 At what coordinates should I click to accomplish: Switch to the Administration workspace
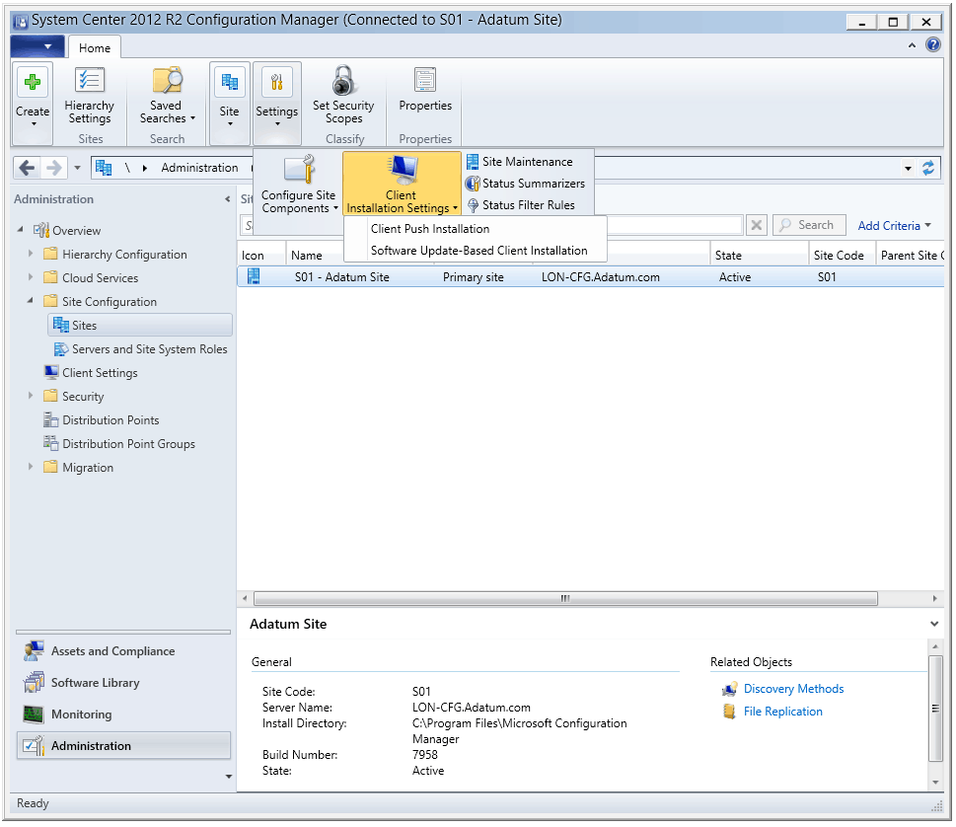[123, 746]
